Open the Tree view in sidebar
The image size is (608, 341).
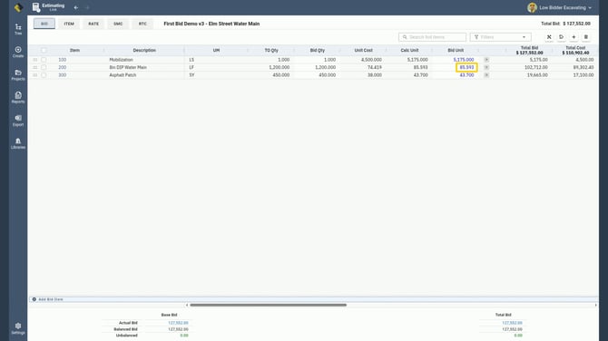(18, 29)
